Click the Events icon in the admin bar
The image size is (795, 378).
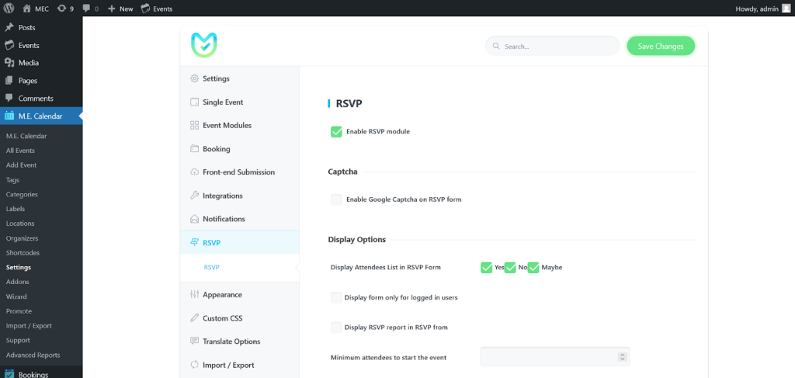(145, 8)
